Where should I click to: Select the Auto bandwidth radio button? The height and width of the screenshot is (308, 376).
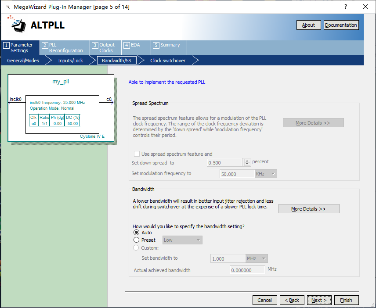click(x=136, y=233)
